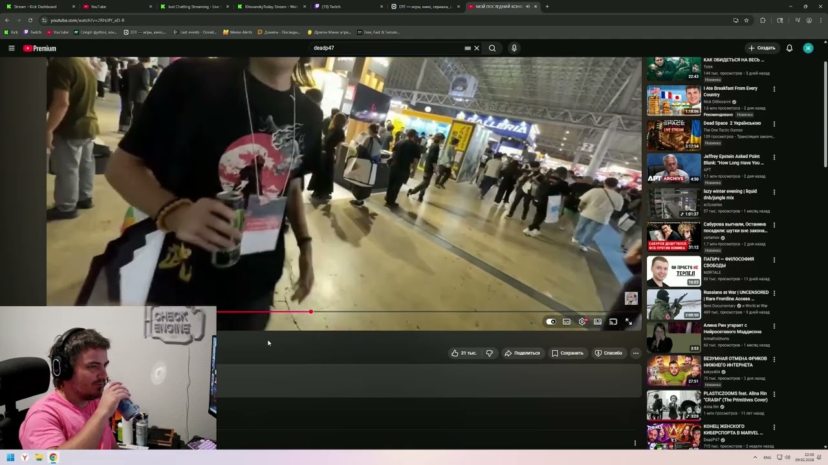Dislike the video
This screenshot has height=465, width=828.
tap(490, 353)
